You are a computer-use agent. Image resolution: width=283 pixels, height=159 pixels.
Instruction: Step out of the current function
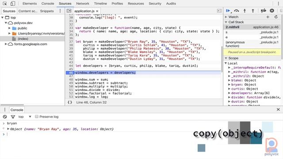253,11
